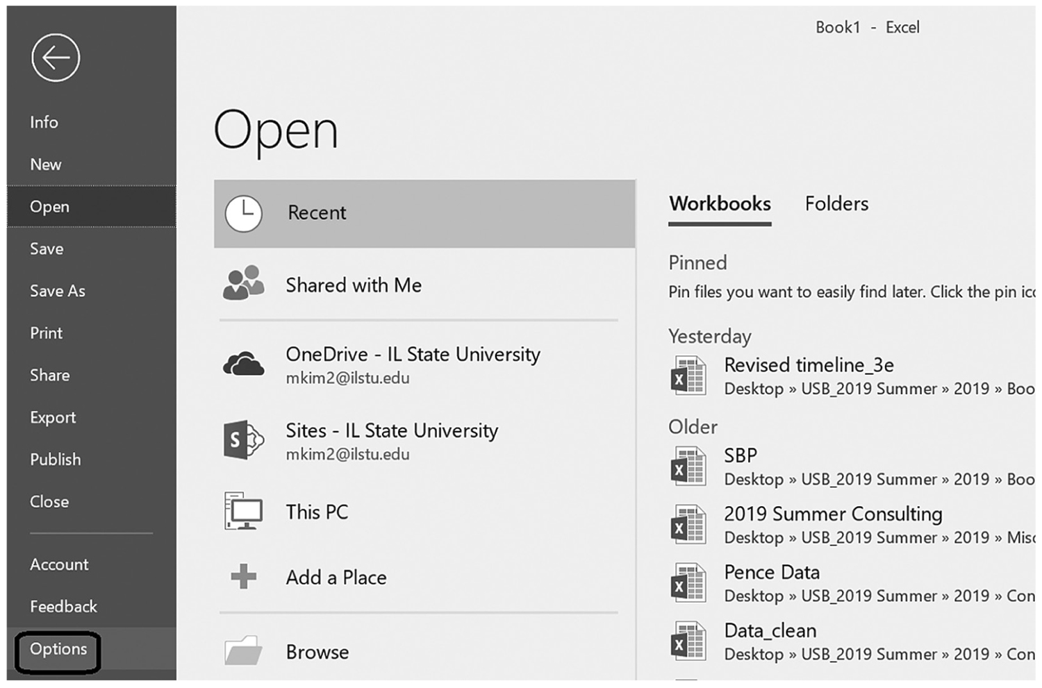Select the Shared with Me location
The width and height of the screenshot is (1042, 688).
(424, 285)
